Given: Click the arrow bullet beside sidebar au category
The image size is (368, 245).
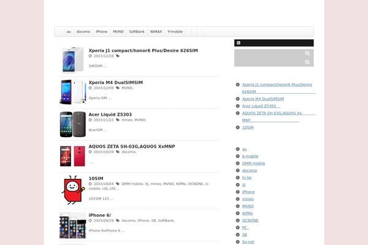Looking at the screenshot, I should pyautogui.click(x=237, y=149).
